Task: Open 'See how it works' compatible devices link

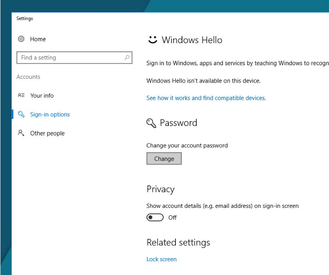Action: 206,98
